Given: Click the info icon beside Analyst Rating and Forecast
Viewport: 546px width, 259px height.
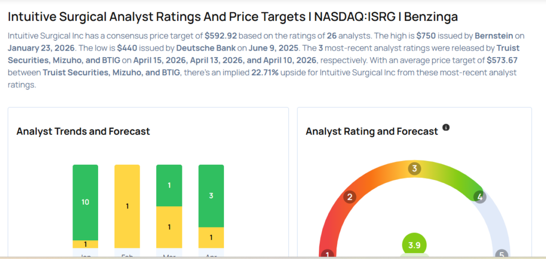Looking at the screenshot, I should [446, 128].
